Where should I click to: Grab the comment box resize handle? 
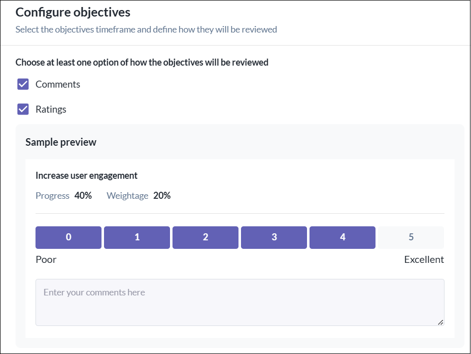[440, 322]
